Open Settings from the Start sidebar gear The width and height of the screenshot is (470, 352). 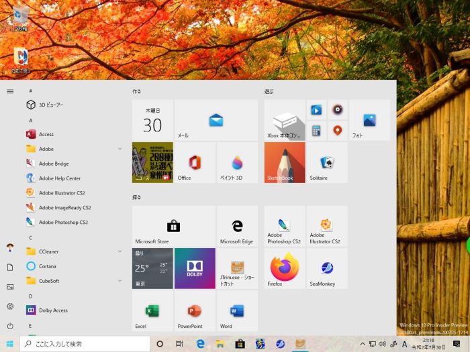point(10,306)
